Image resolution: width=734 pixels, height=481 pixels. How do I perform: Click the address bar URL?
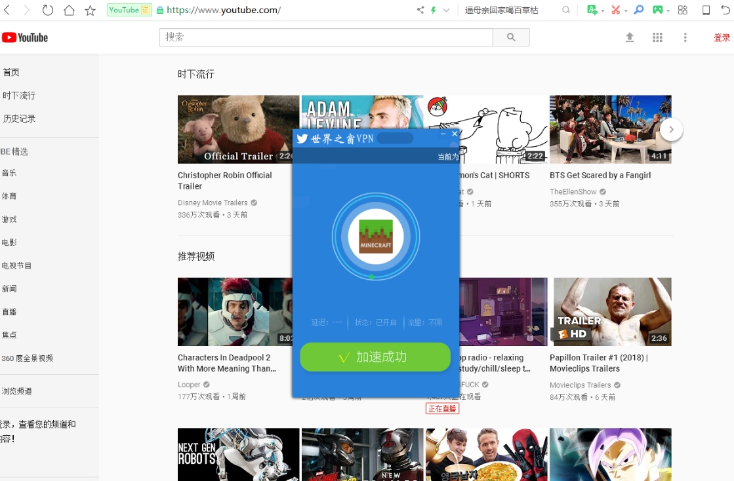click(x=224, y=10)
